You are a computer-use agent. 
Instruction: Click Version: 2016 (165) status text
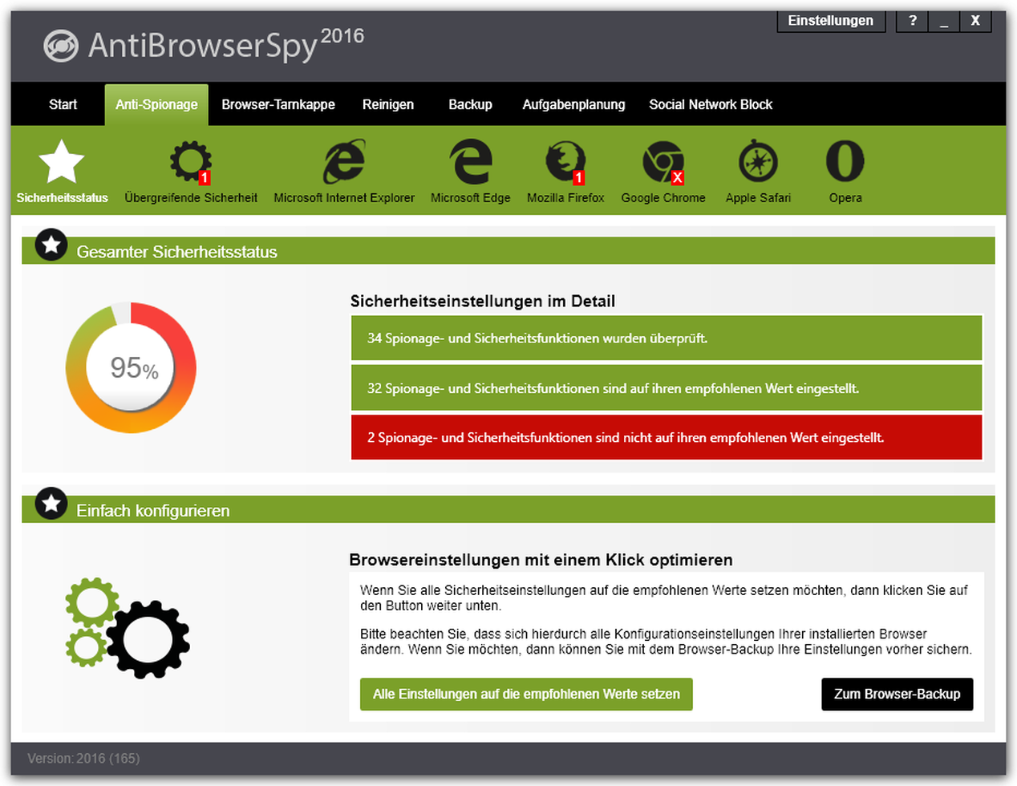(83, 758)
